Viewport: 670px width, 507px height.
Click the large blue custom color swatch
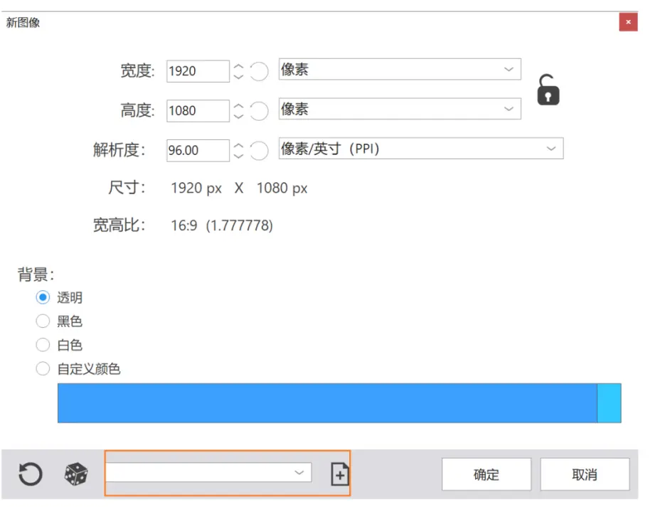(327, 403)
